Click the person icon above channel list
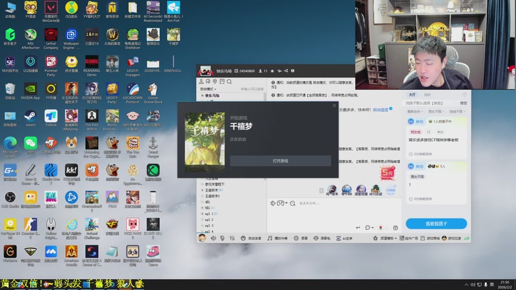Viewport: 516px width, 290px height. point(201,82)
